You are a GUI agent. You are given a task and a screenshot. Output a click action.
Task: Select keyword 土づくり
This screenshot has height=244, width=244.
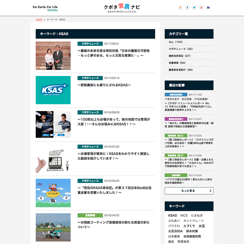189,226
